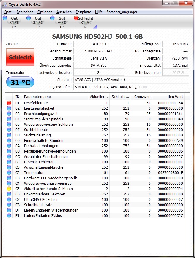Click the blue status icon for Laden/Entladen Zyklus
This screenshot has height=258, width=195.
click(x=9, y=216)
